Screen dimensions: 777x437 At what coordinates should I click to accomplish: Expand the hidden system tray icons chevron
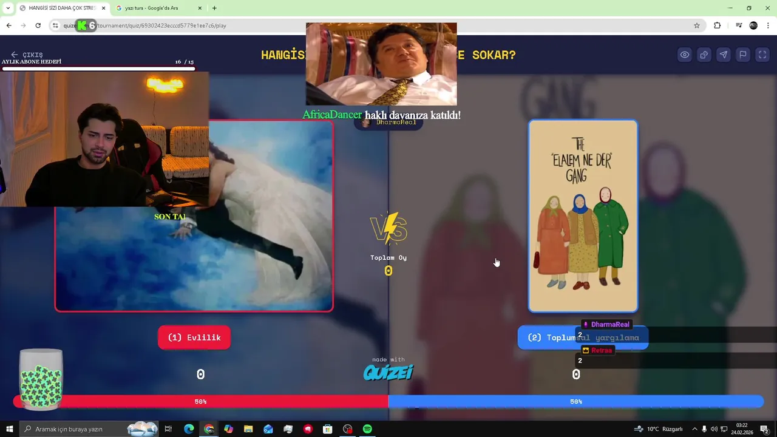(694, 429)
